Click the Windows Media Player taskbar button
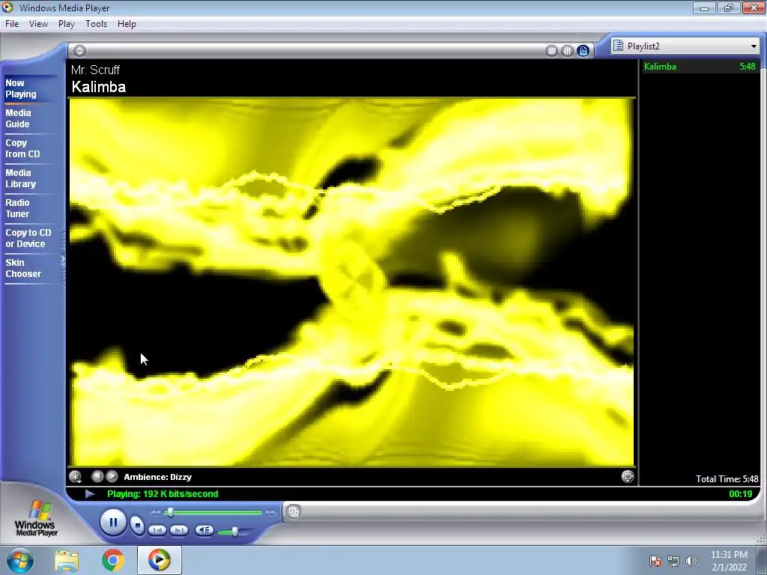This screenshot has height=575, width=767. pos(159,560)
